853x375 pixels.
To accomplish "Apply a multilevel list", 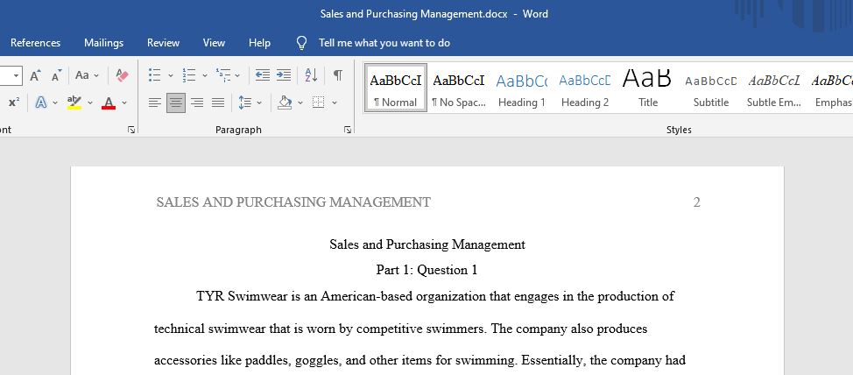I will tap(223, 75).
